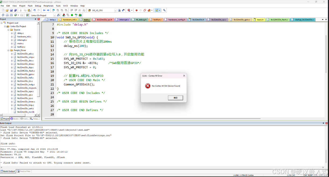This screenshot has width=329, height=177.
Task: Click green diamond Select Software Packs icon
Action: pyautogui.click(x=72, y=15)
